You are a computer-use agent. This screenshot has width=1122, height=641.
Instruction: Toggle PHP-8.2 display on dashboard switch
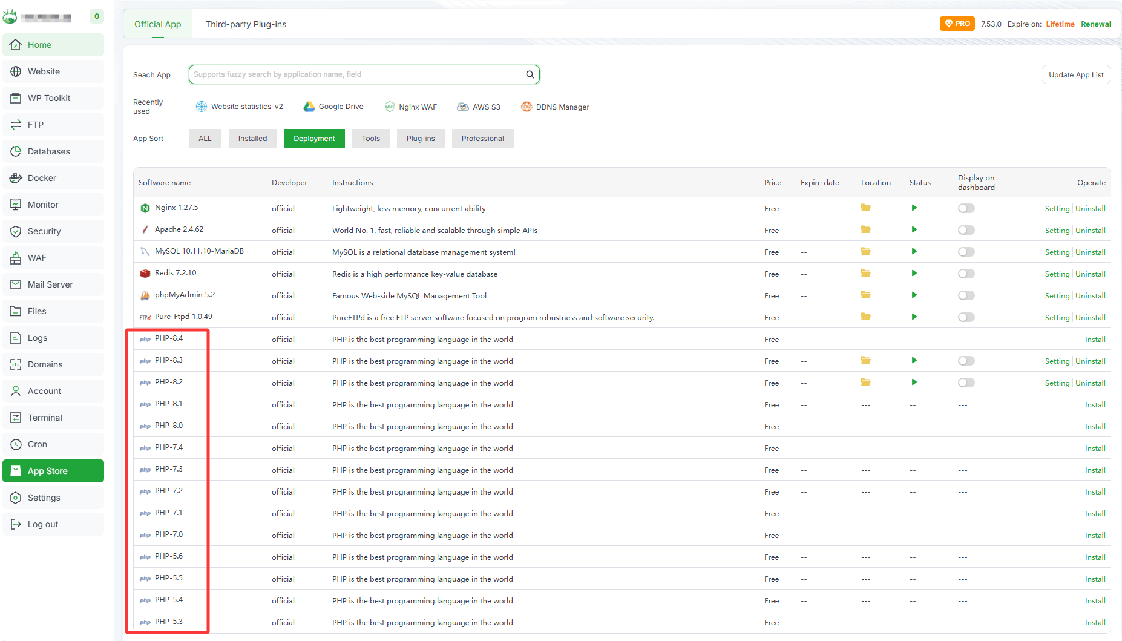coord(966,383)
